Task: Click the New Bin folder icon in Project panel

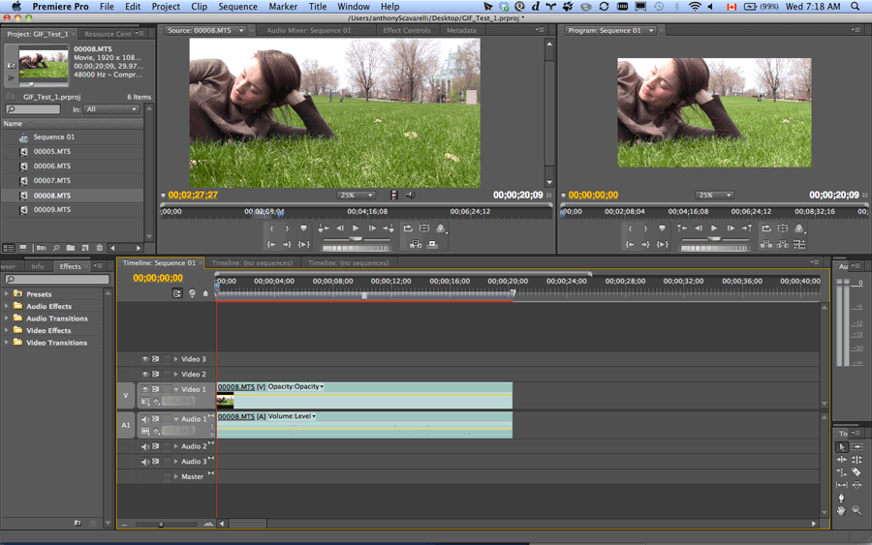Action: [x=71, y=249]
